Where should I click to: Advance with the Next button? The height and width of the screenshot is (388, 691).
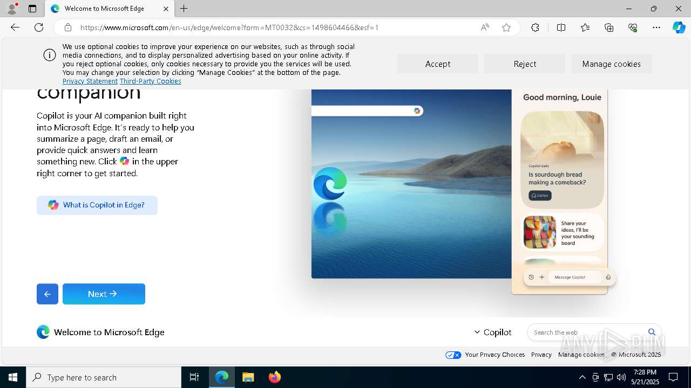pyautogui.click(x=104, y=294)
